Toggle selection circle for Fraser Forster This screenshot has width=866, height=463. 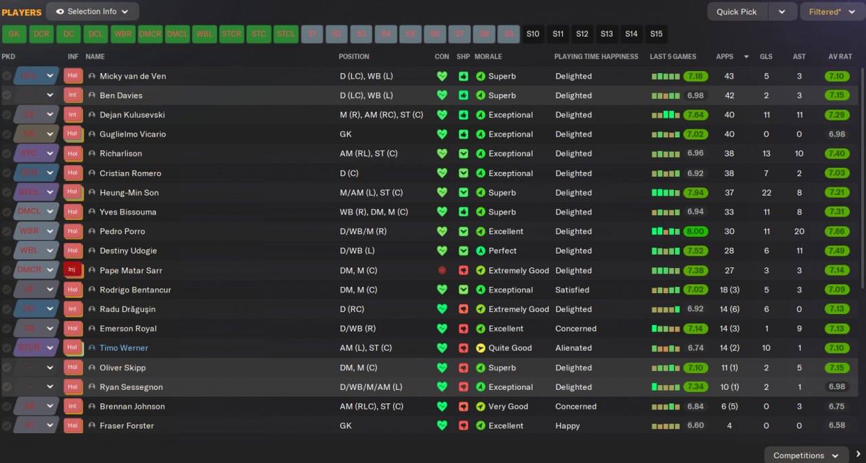[7, 426]
